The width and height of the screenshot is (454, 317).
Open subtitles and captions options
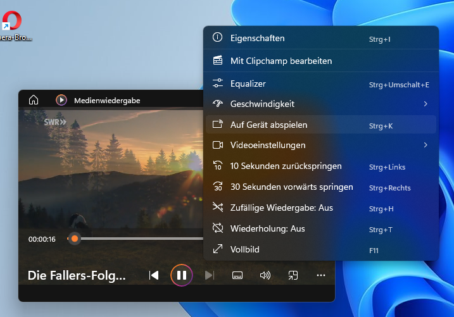pyautogui.click(x=237, y=275)
